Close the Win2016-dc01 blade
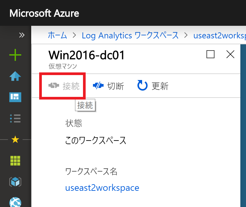This screenshot has height=207, width=246. 230,54
